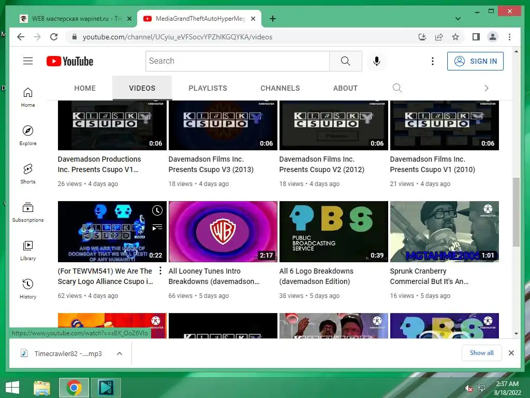
Task: Open video editor app in taskbar
Action: (x=106, y=388)
